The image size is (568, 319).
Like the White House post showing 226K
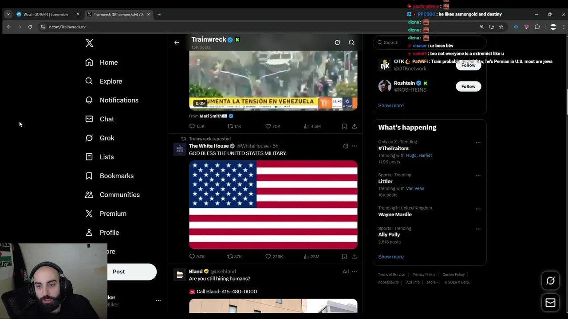point(274,257)
